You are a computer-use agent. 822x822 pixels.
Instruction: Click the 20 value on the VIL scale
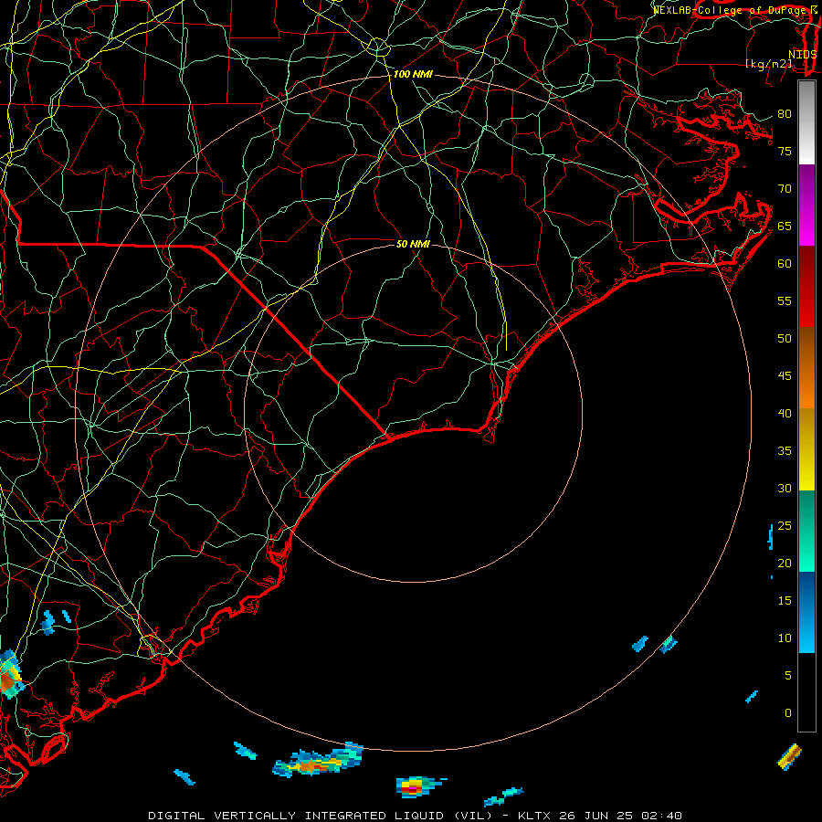tap(785, 563)
